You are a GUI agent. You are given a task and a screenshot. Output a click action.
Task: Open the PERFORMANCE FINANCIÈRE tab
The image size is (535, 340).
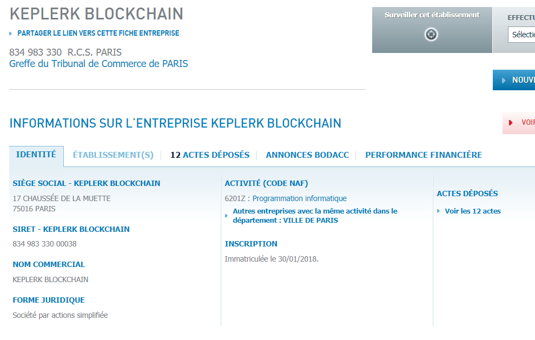[x=424, y=155]
